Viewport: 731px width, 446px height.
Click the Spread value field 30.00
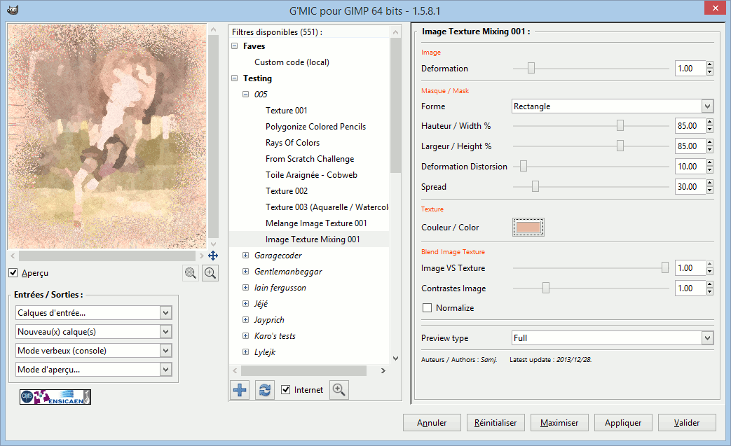coord(690,187)
